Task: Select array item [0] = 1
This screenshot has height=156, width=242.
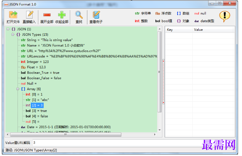Action: (37, 94)
